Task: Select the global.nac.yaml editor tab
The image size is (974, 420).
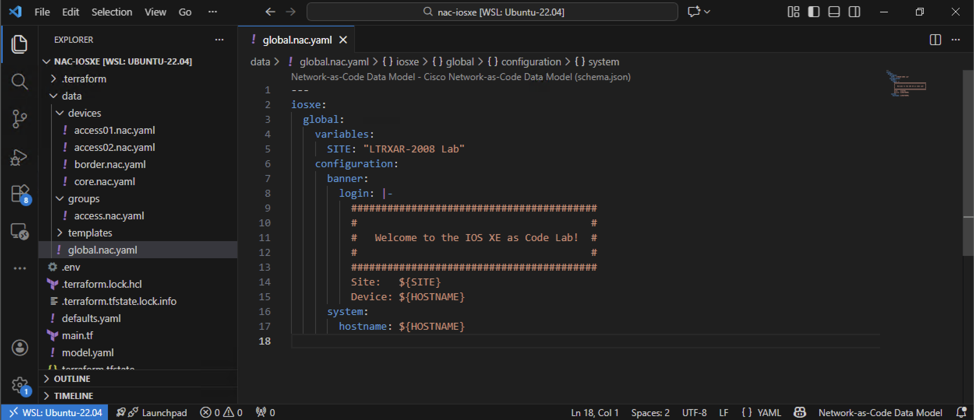Action: pos(296,40)
